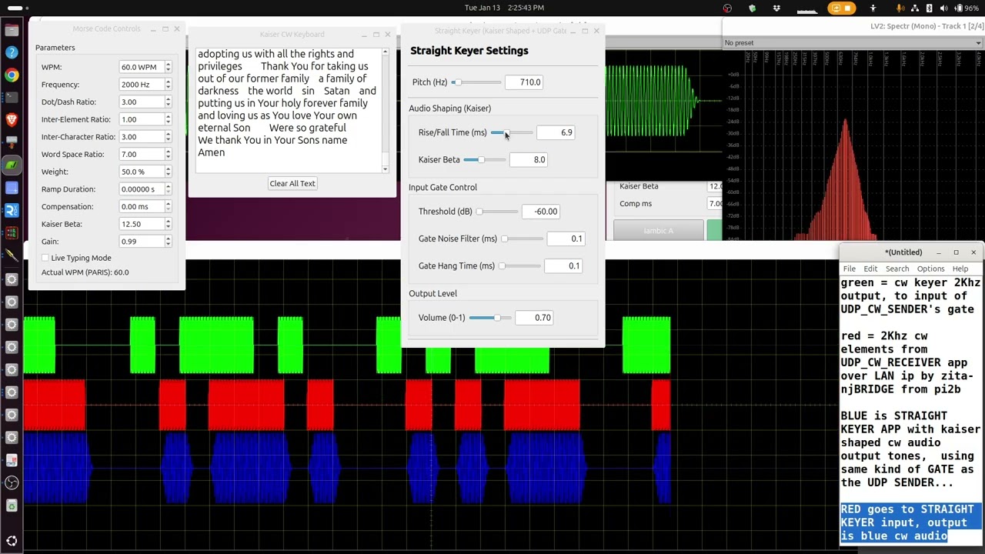This screenshot has height=554, width=985.
Task: Click the Rise/Fall Time slider handle
Action: pyautogui.click(x=505, y=132)
